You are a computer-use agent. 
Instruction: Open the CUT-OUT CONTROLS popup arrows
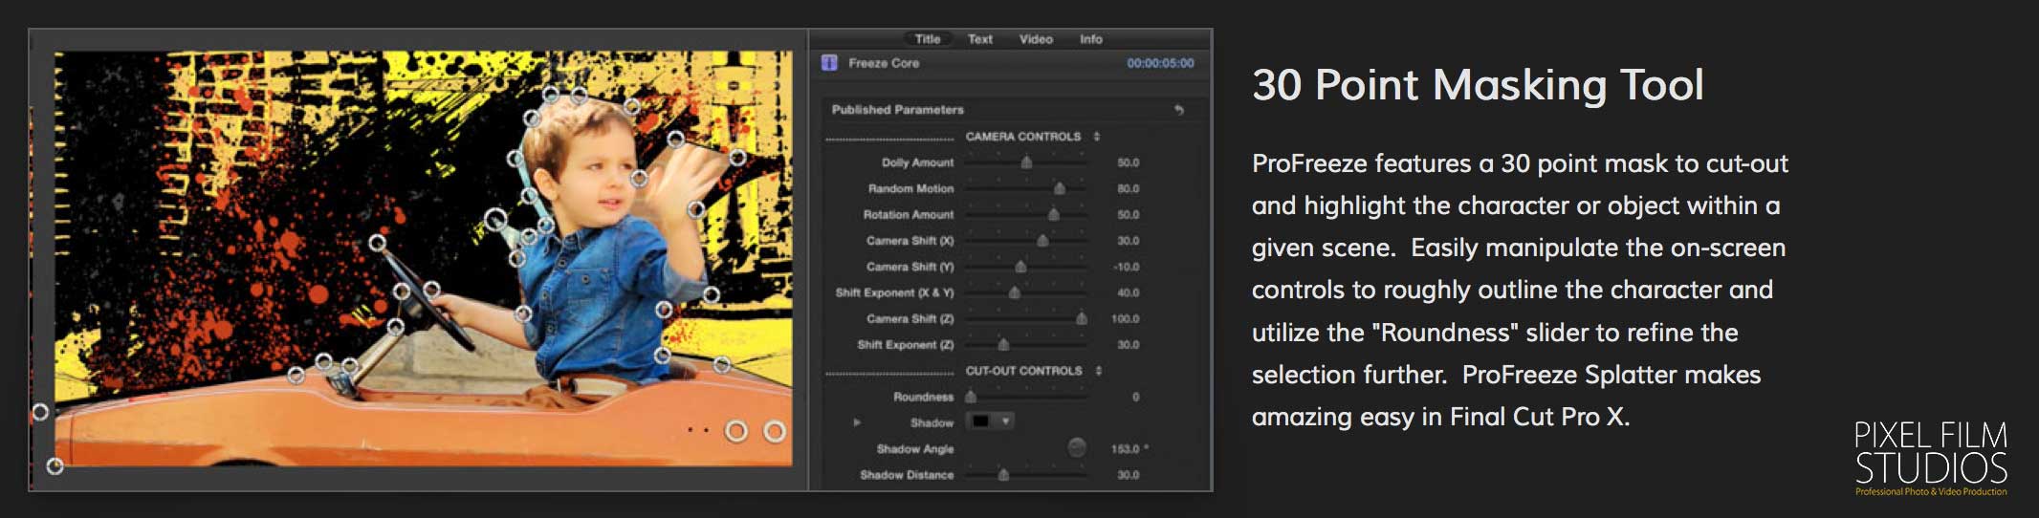pyautogui.click(x=1099, y=371)
